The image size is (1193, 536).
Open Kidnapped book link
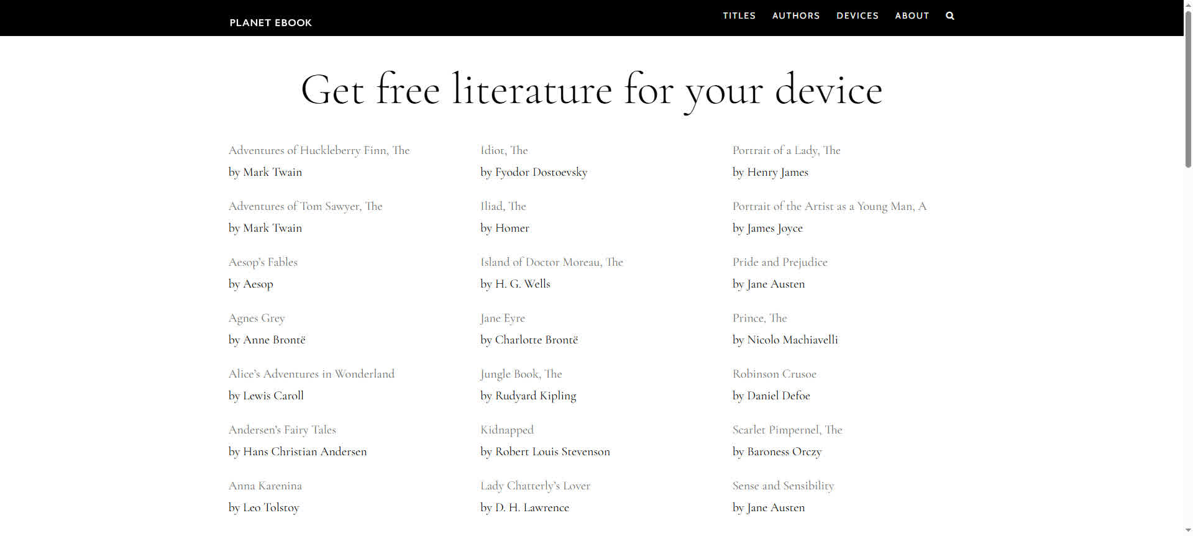pos(507,430)
